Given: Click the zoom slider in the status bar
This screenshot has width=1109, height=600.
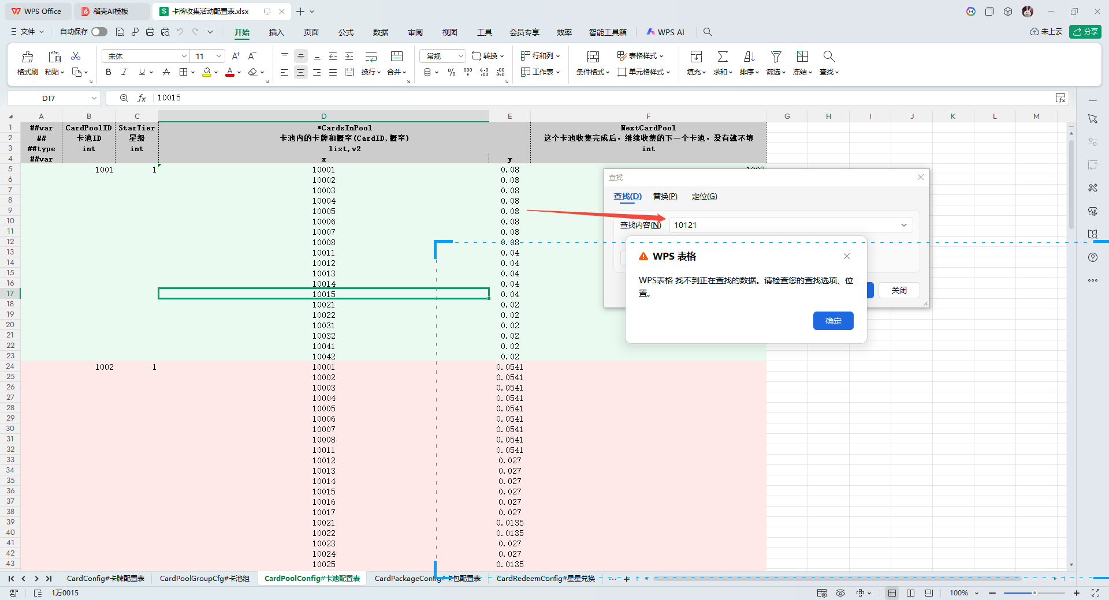Looking at the screenshot, I should [1034, 593].
